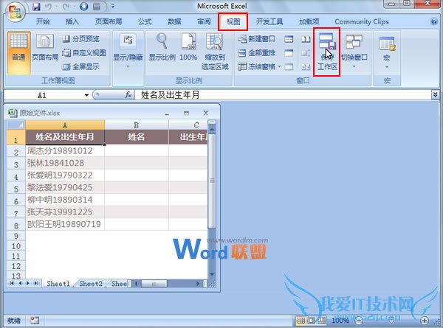
Task: Click 分页预览 page break preview
Action: click(x=81, y=39)
